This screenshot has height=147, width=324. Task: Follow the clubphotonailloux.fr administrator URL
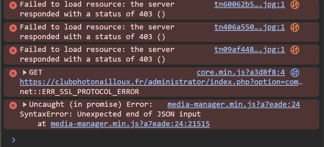coord(161,82)
